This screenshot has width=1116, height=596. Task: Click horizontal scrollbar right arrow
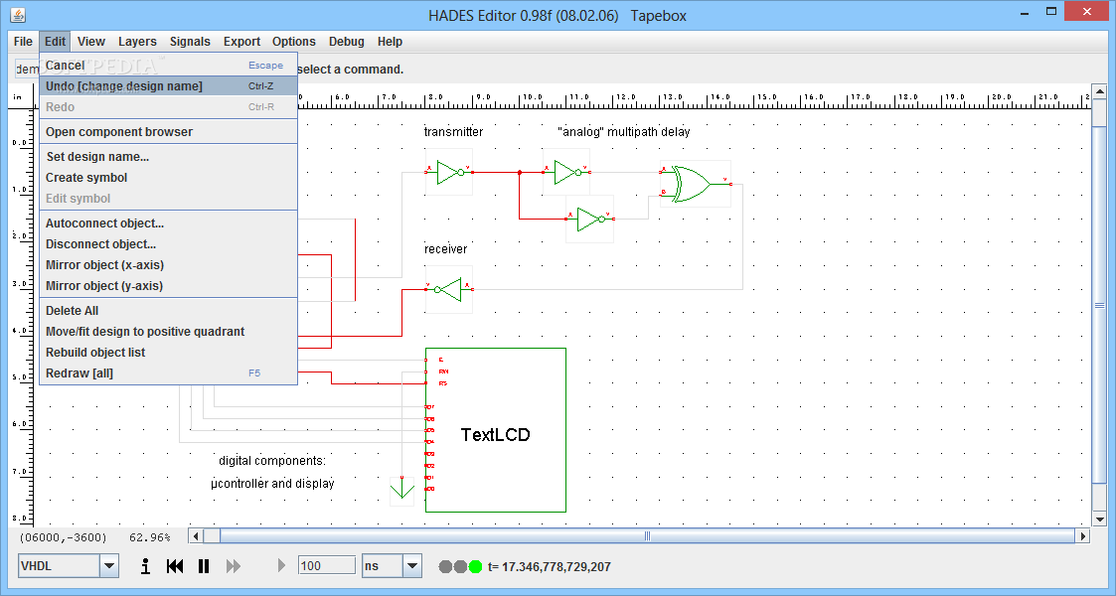pos(1082,536)
